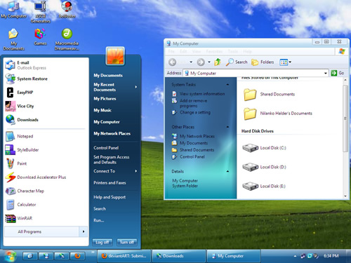Launch Notepad from Start menu
This screenshot has width=351, height=263.
point(46,136)
